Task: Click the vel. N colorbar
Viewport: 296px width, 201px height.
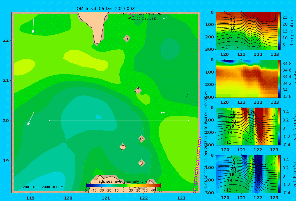Action: click(279, 126)
